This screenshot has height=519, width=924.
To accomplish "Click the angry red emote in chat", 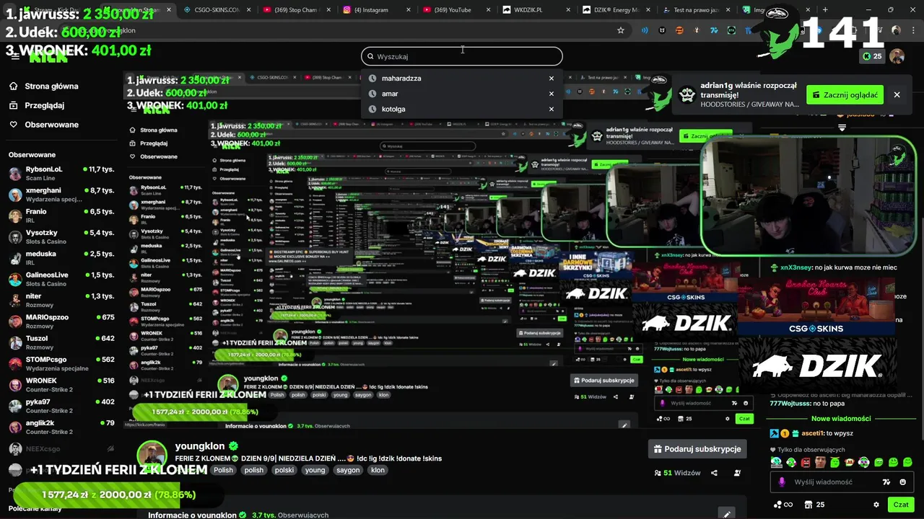I will (806, 463).
